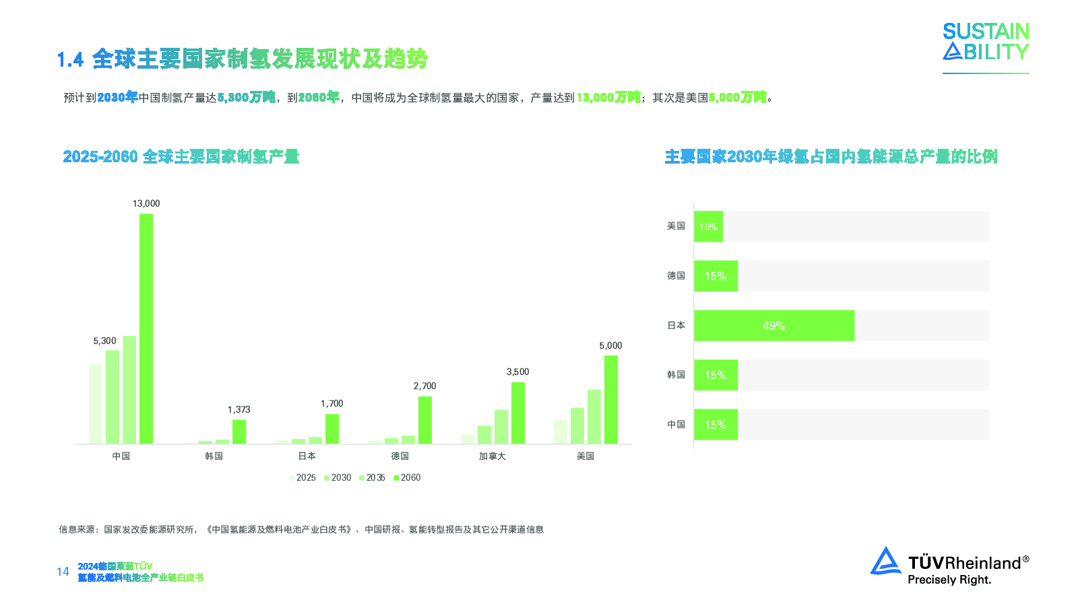Click the 2025-2060 production chart heading
The width and height of the screenshot is (1078, 606).
click(x=181, y=157)
